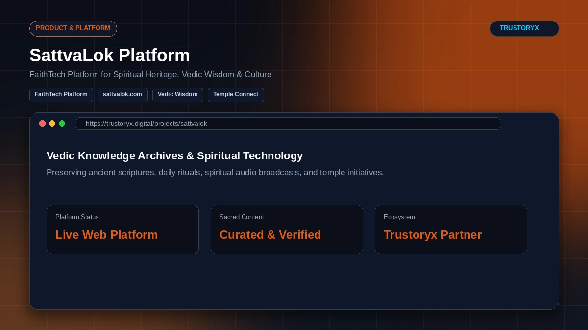The image size is (588, 330).
Task: Click the Trustoryx Partner text
Action: (x=433, y=235)
